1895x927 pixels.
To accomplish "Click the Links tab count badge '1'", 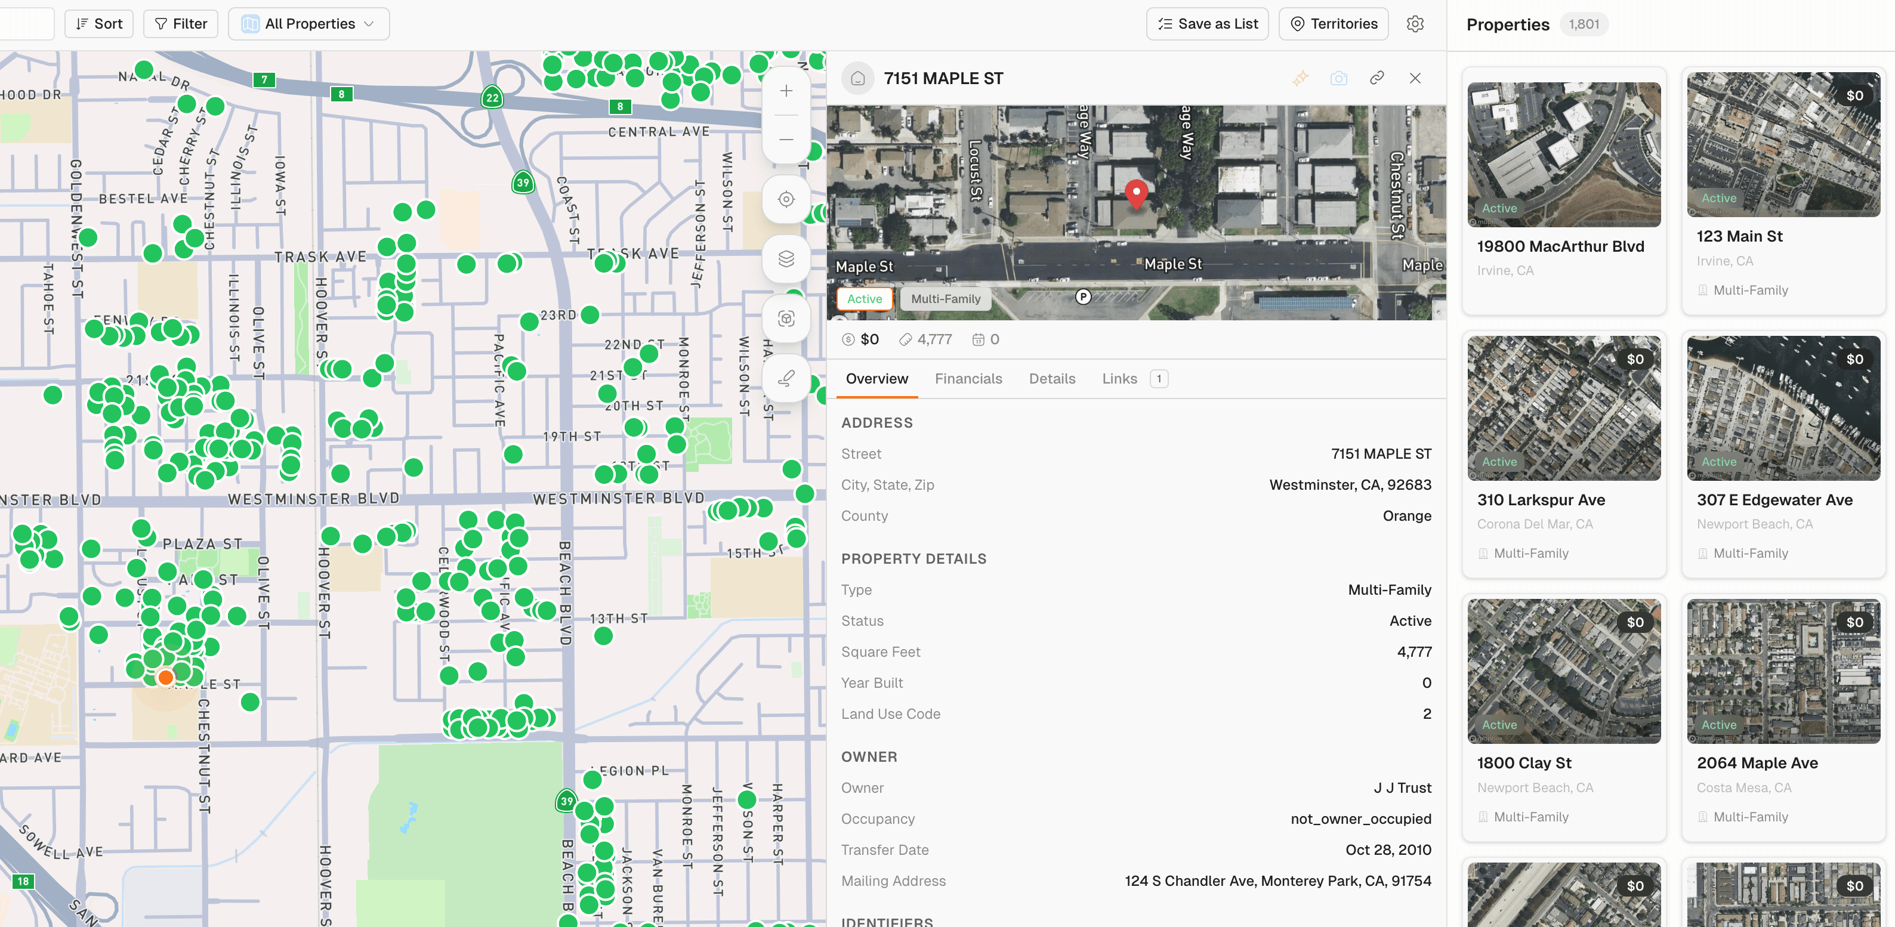I will point(1159,379).
